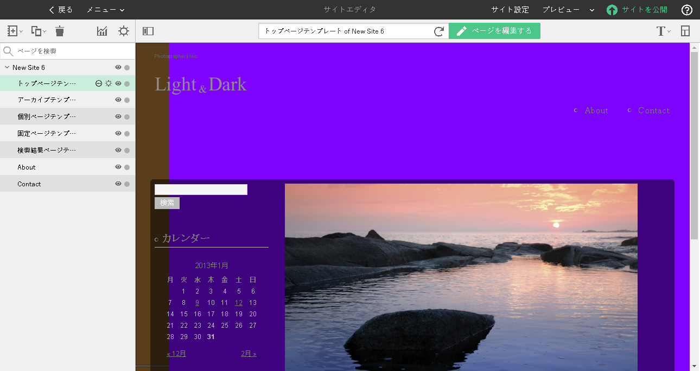This screenshot has width=700, height=371.
Task: Open the typography T dropdown
Action: (x=663, y=31)
